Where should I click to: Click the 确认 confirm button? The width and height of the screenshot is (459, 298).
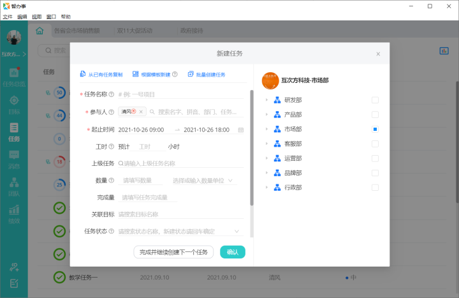pos(232,252)
